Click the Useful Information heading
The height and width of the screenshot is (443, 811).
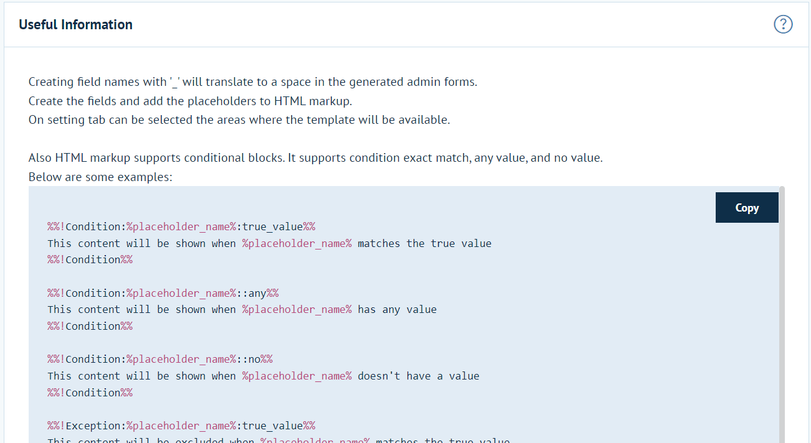pos(75,25)
